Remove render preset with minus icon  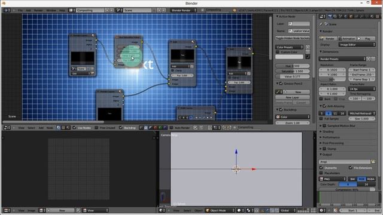pyautogui.click(x=373, y=59)
